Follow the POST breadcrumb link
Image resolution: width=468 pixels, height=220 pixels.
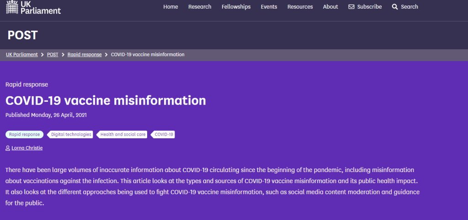click(53, 55)
